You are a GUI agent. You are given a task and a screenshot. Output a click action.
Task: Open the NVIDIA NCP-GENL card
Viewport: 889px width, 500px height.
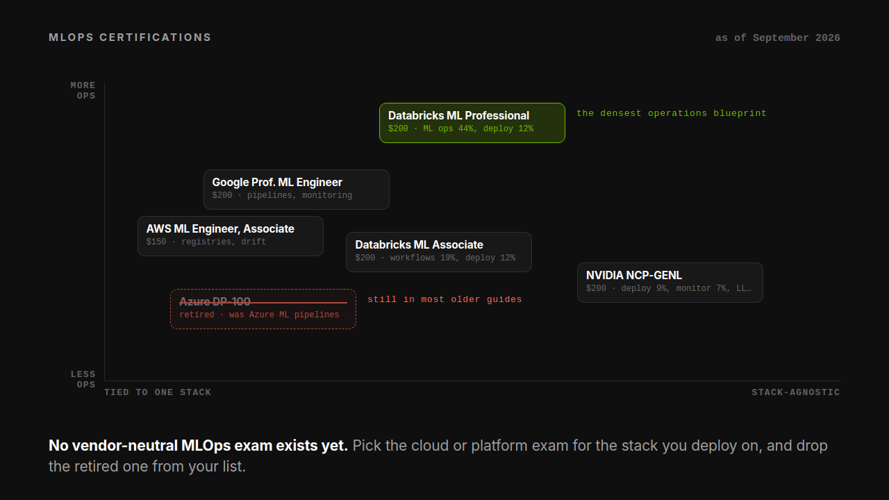click(670, 283)
